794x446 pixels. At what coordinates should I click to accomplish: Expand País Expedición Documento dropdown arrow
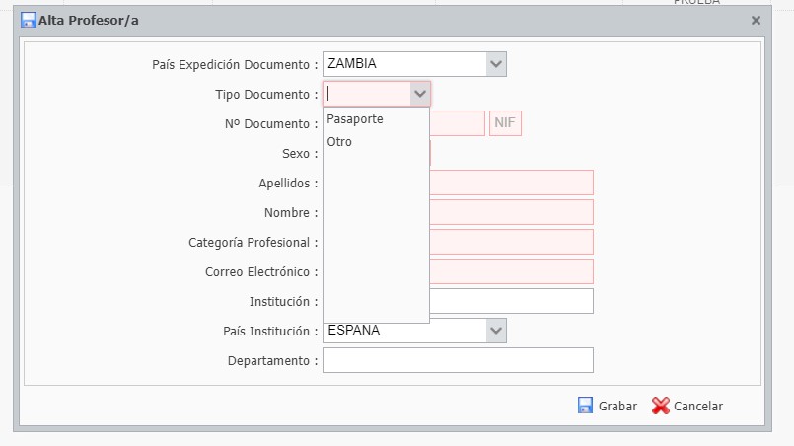[x=496, y=64]
